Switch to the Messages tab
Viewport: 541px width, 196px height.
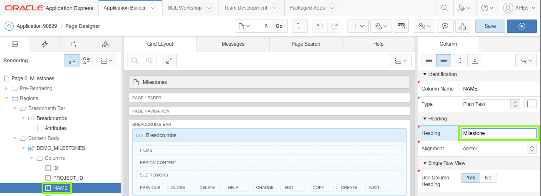(x=233, y=44)
